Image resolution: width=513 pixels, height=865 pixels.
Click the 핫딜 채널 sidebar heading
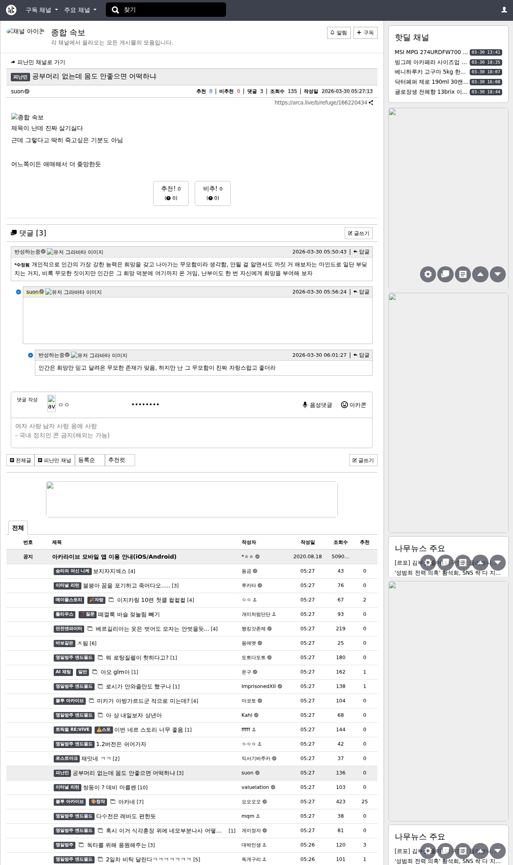click(412, 38)
